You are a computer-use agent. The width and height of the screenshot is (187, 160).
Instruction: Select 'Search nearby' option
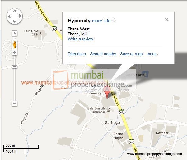tap(103, 54)
